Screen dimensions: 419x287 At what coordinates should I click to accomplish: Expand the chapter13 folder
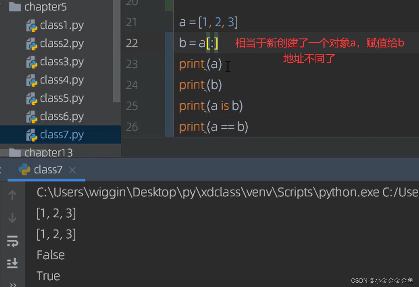tap(48, 152)
